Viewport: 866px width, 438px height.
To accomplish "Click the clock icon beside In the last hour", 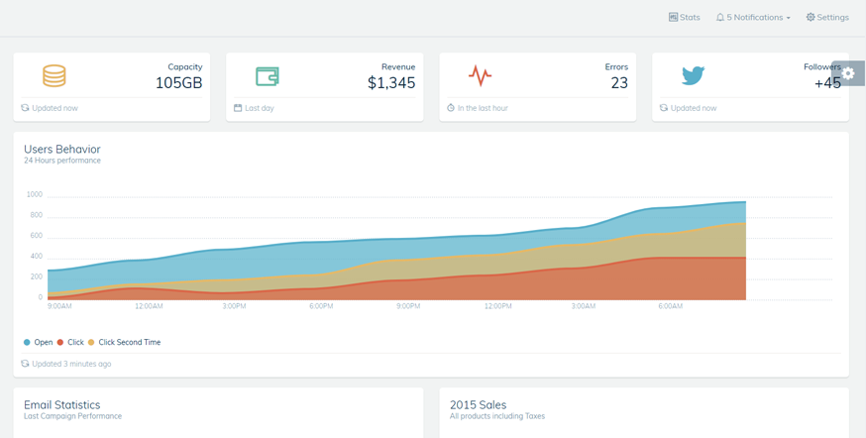I will click(451, 108).
